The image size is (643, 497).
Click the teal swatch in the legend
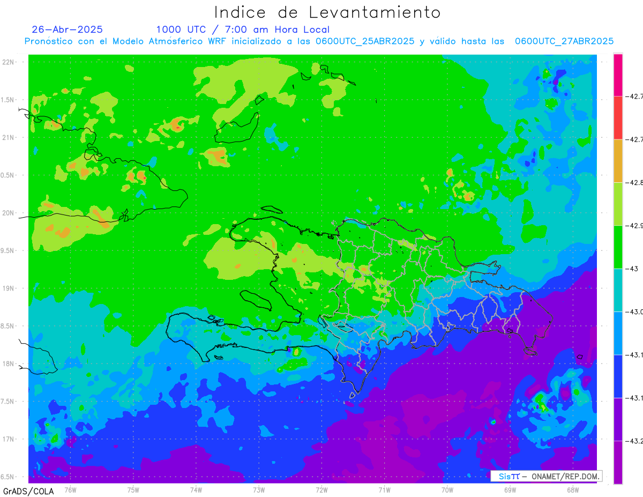coord(618,290)
